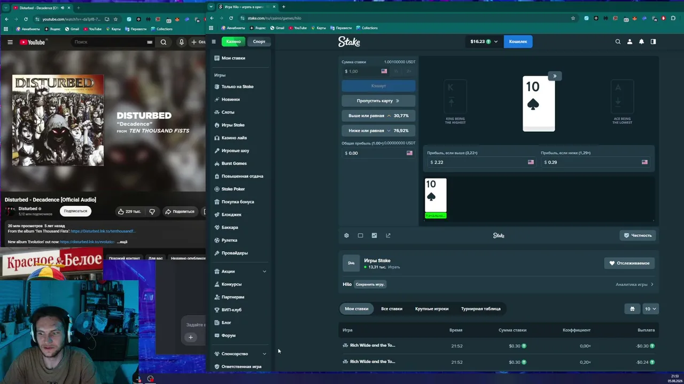
Task: Expand video description via ...ещё
Action: point(122,242)
